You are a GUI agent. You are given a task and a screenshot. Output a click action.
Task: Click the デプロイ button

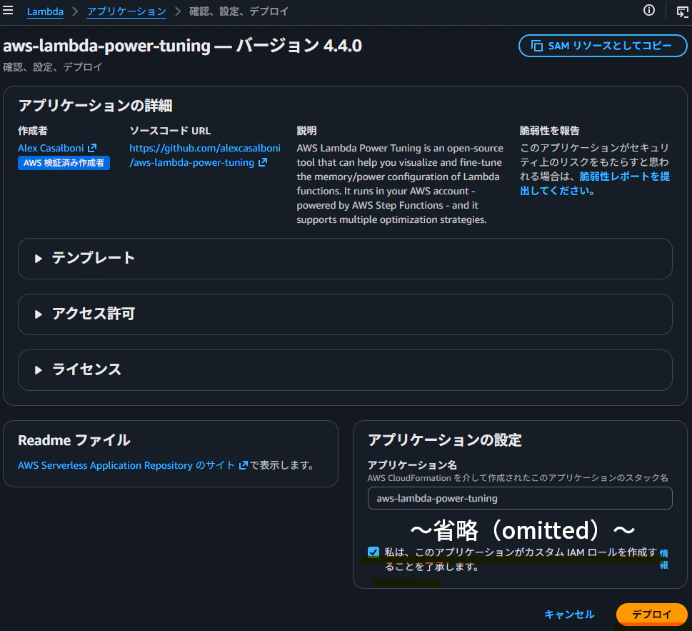coord(651,615)
